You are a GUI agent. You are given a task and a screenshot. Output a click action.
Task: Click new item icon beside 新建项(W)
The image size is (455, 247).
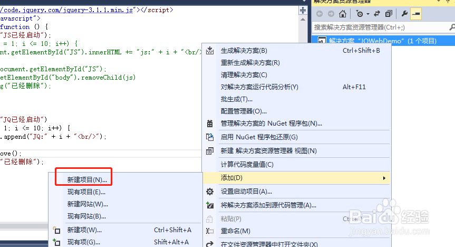[56, 230]
